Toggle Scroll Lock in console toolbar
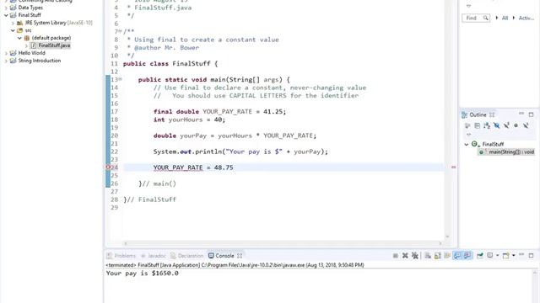Screen dimensions: 540x303 point(438,256)
